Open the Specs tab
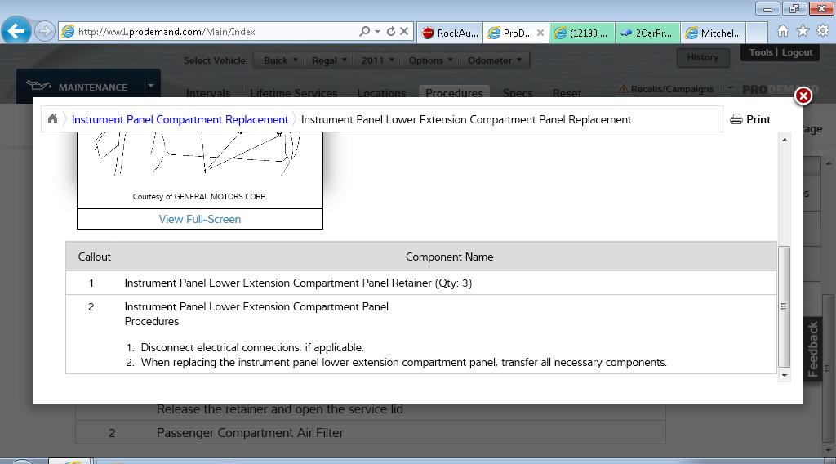Image resolution: width=836 pixels, height=464 pixels. (517, 93)
